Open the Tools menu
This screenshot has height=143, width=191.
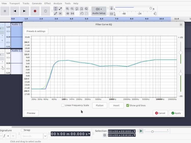(67, 3)
